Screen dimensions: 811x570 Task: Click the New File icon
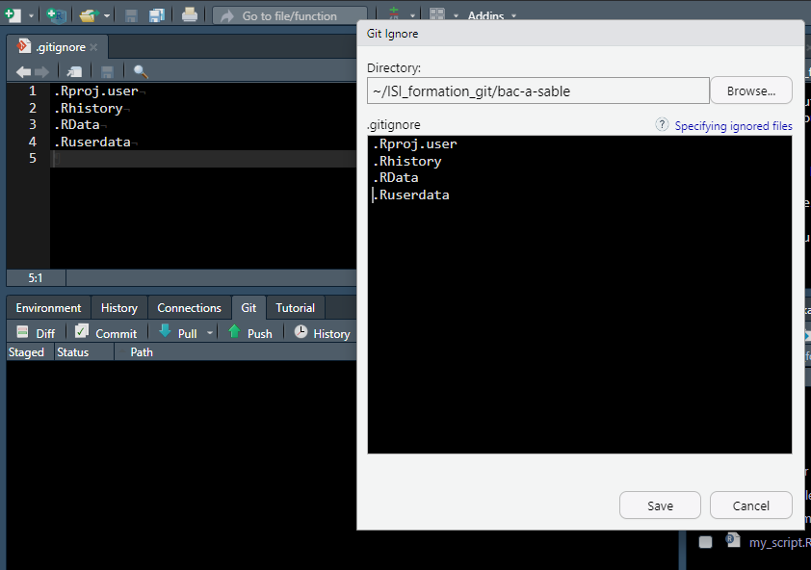[x=13, y=15]
